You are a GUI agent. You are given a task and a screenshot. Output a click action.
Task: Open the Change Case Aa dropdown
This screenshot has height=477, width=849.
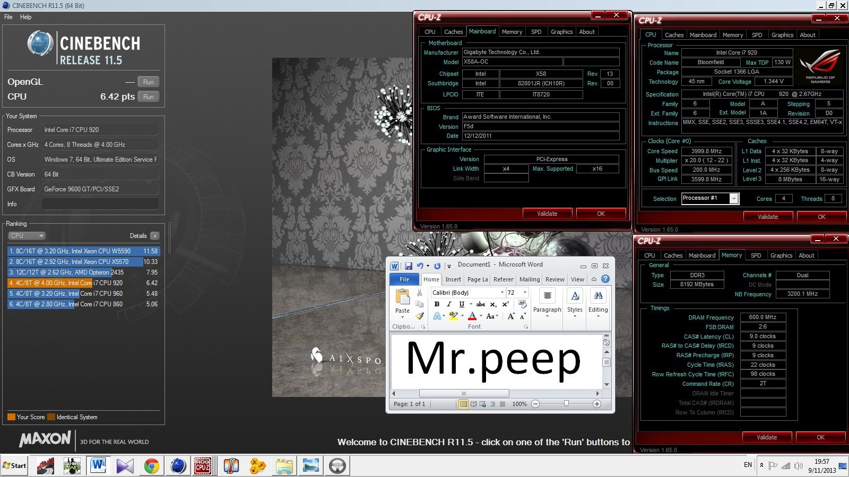pyautogui.click(x=492, y=316)
